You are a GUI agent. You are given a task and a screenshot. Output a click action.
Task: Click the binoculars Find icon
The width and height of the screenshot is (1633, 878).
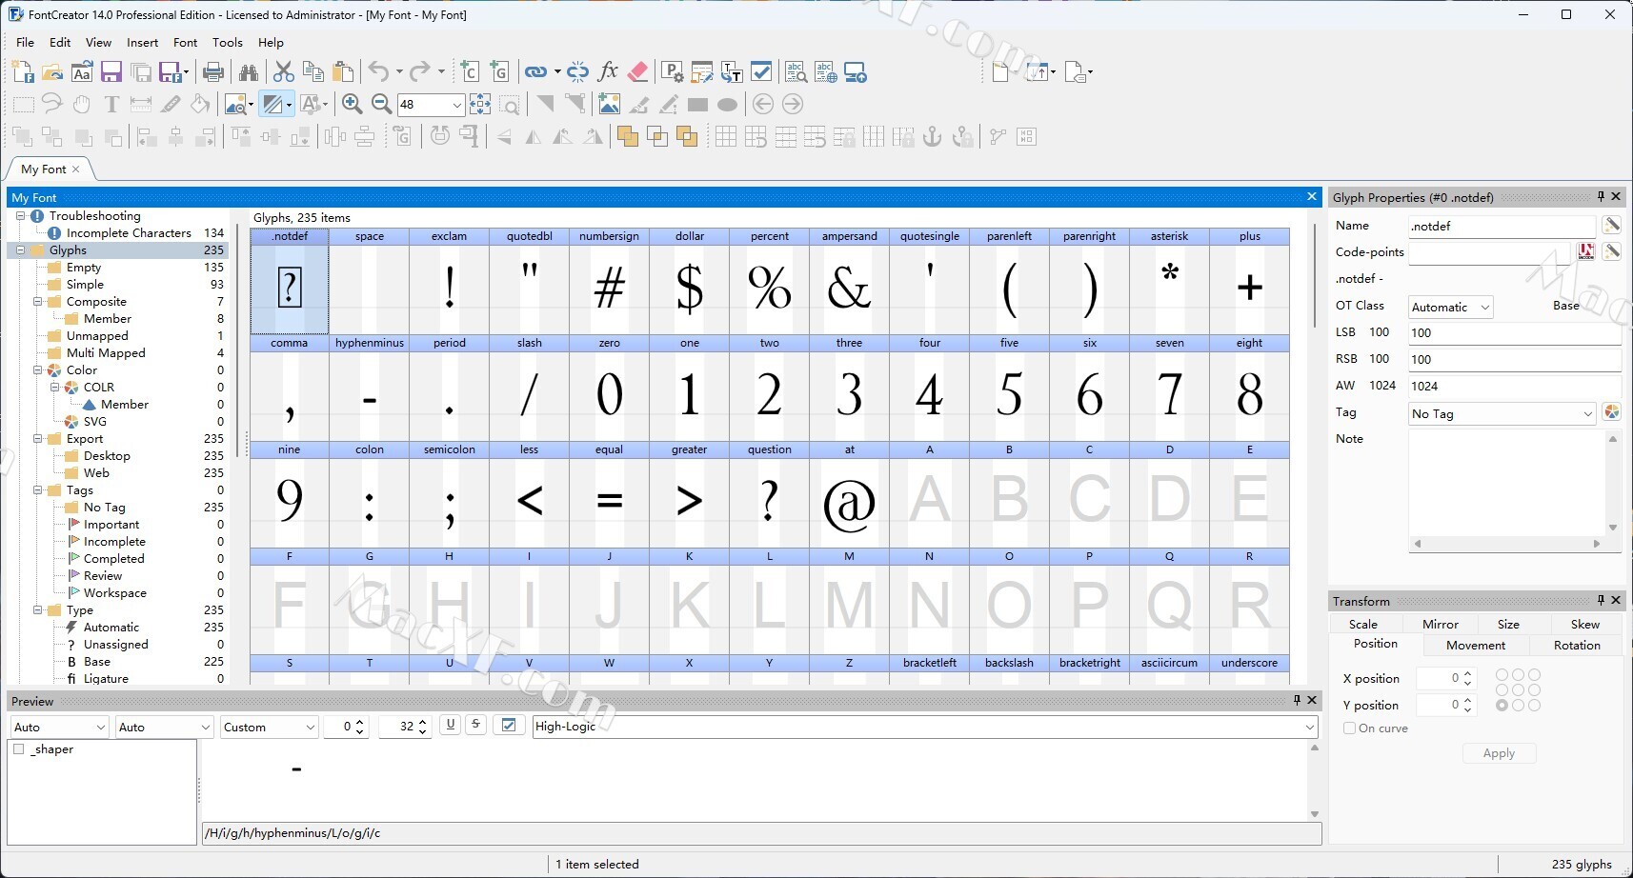[x=249, y=72]
